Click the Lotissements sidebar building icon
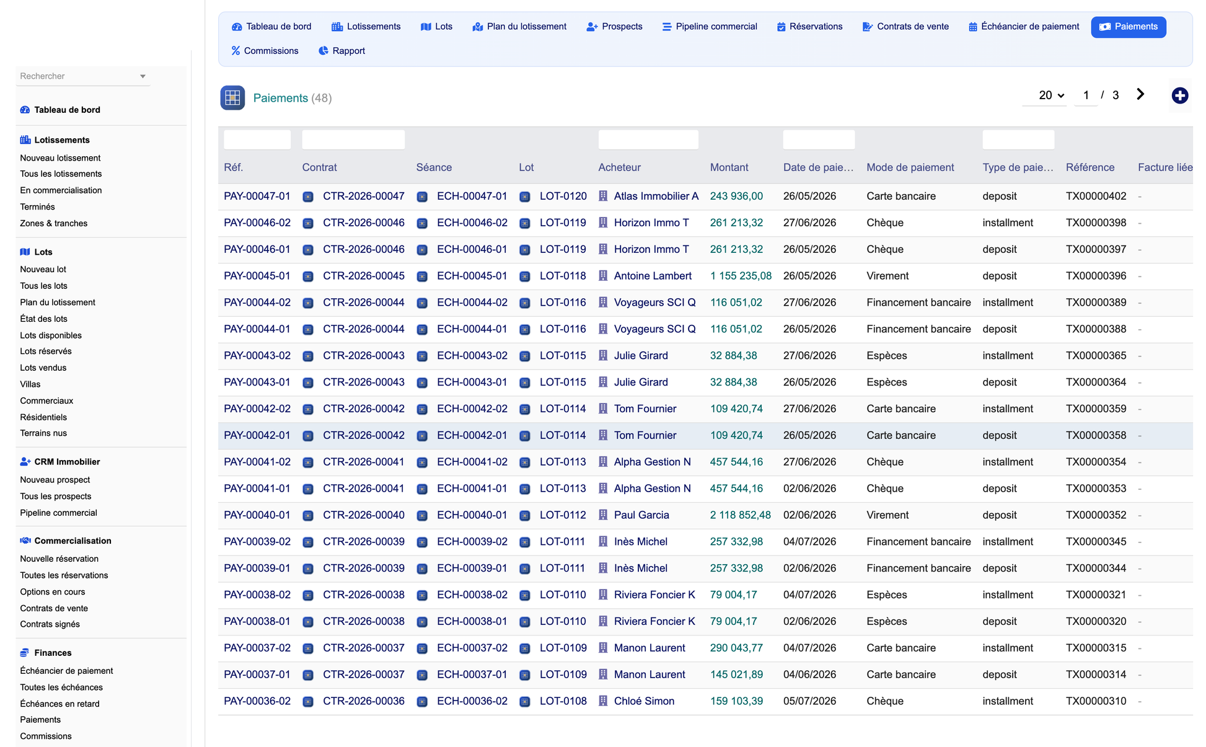The width and height of the screenshot is (1206, 747). click(x=25, y=140)
